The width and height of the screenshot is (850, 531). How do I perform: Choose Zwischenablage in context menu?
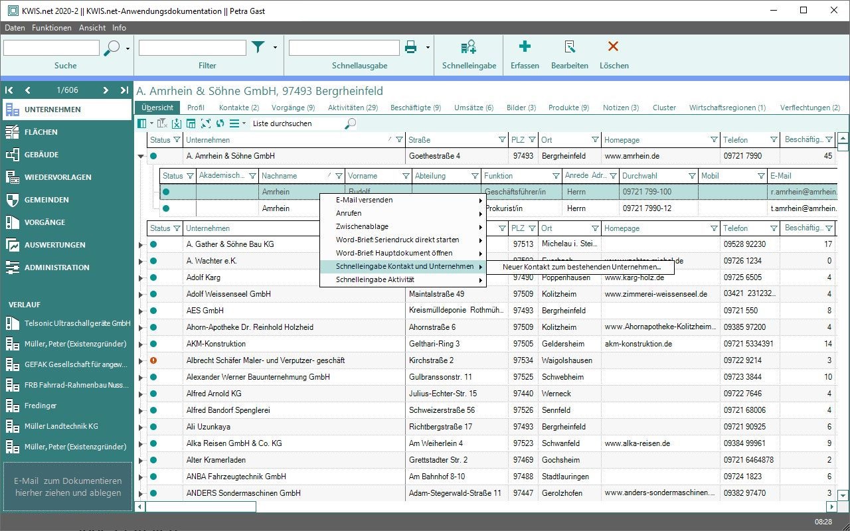click(x=403, y=226)
